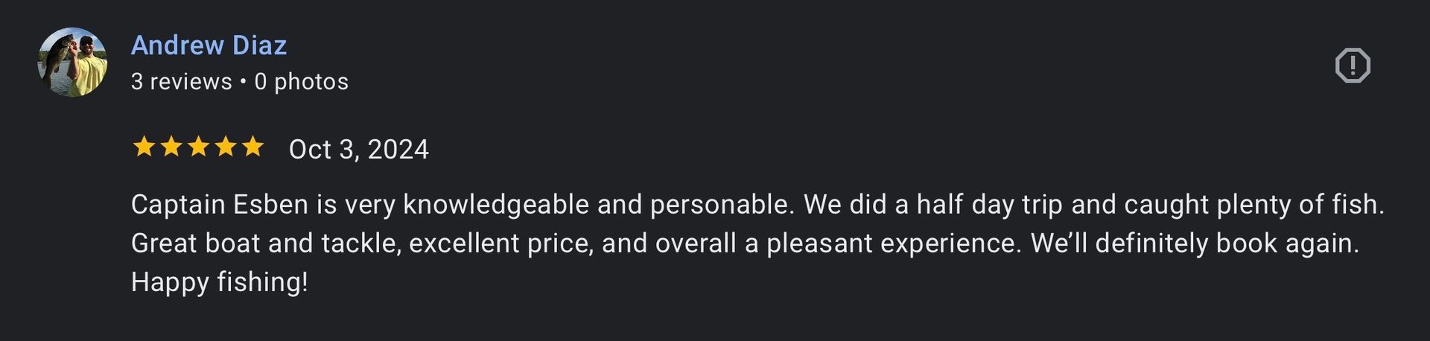Click the words "Captain Esben" in the review
Screen dimensions: 1430x341
(219, 205)
